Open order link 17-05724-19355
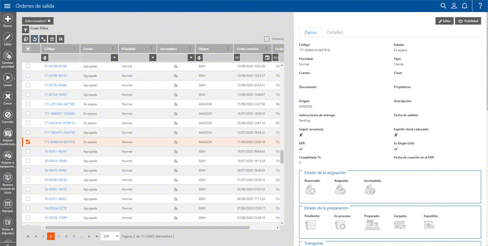488x246 pixels. (55, 94)
